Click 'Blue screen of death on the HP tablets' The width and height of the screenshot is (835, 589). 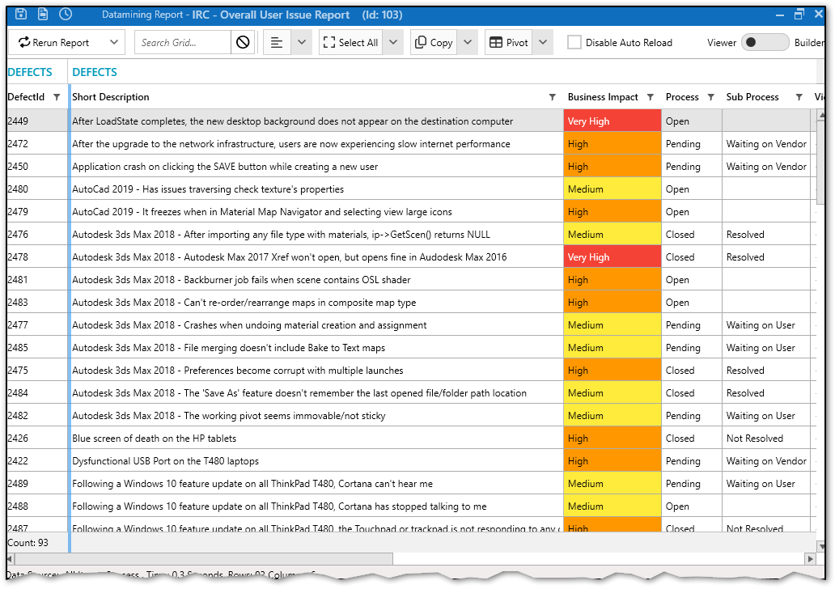click(154, 439)
